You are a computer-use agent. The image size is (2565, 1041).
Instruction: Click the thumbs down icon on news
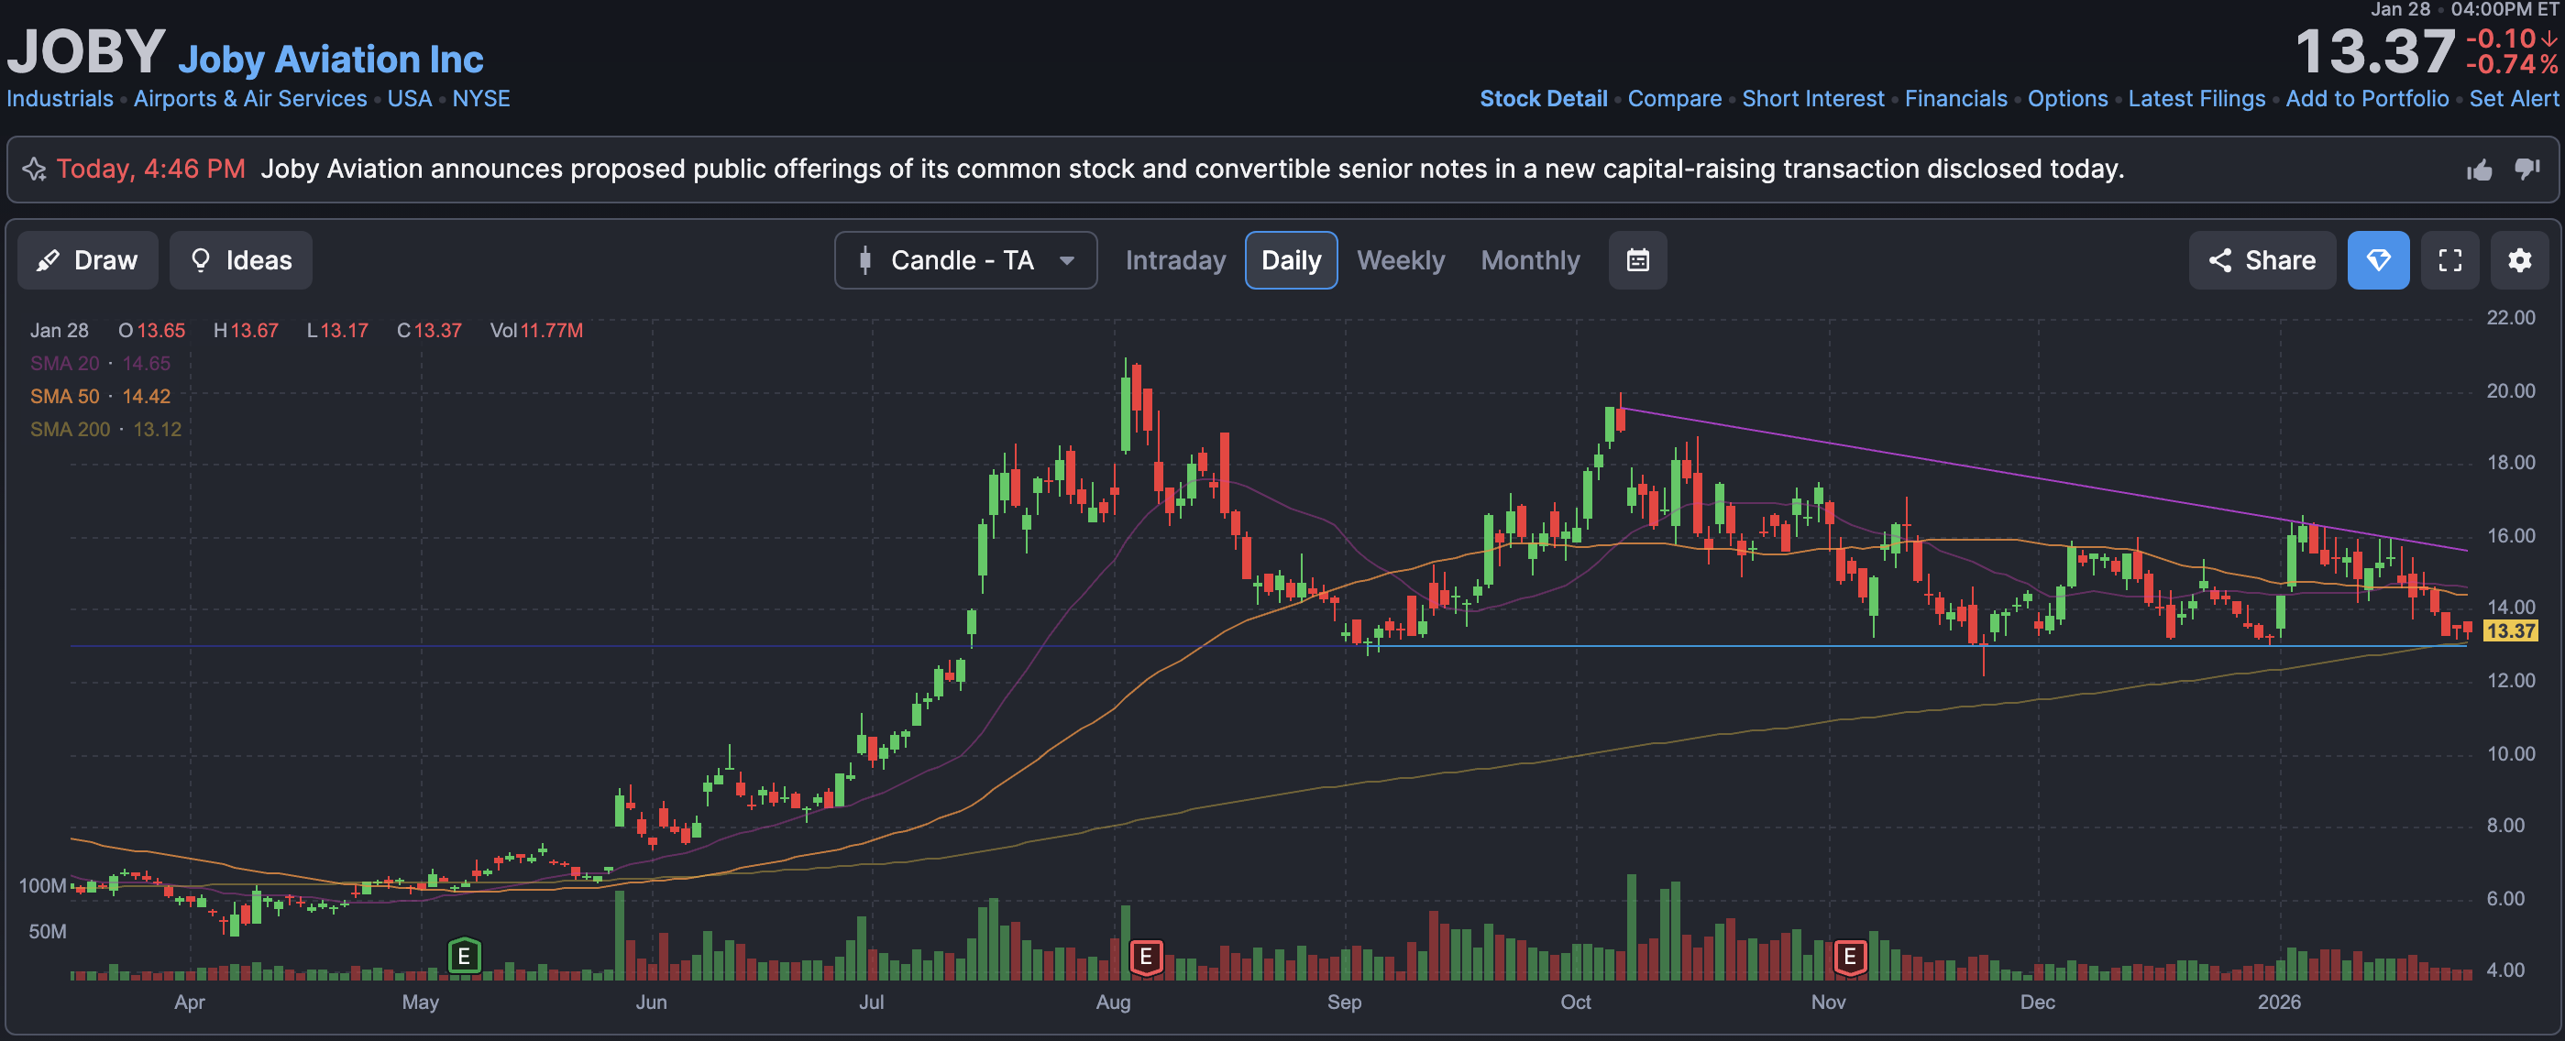(x=2526, y=170)
